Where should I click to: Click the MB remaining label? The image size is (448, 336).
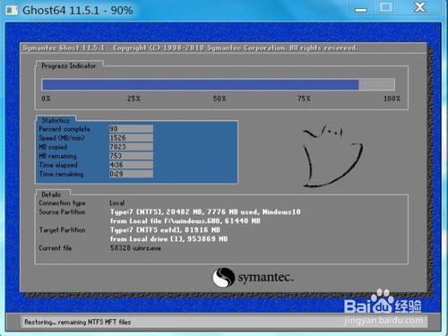coord(57,156)
